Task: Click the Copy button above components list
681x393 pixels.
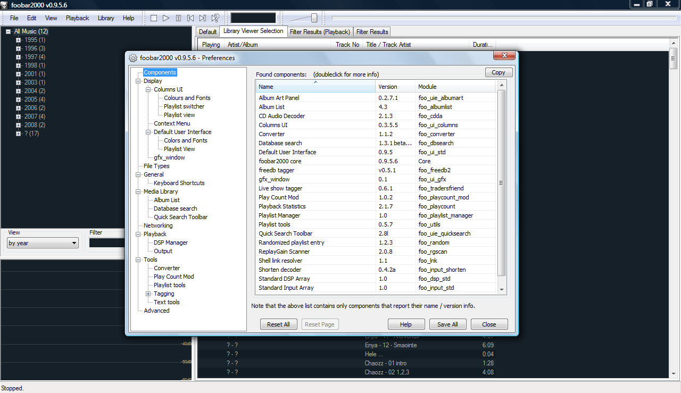Action: point(499,72)
